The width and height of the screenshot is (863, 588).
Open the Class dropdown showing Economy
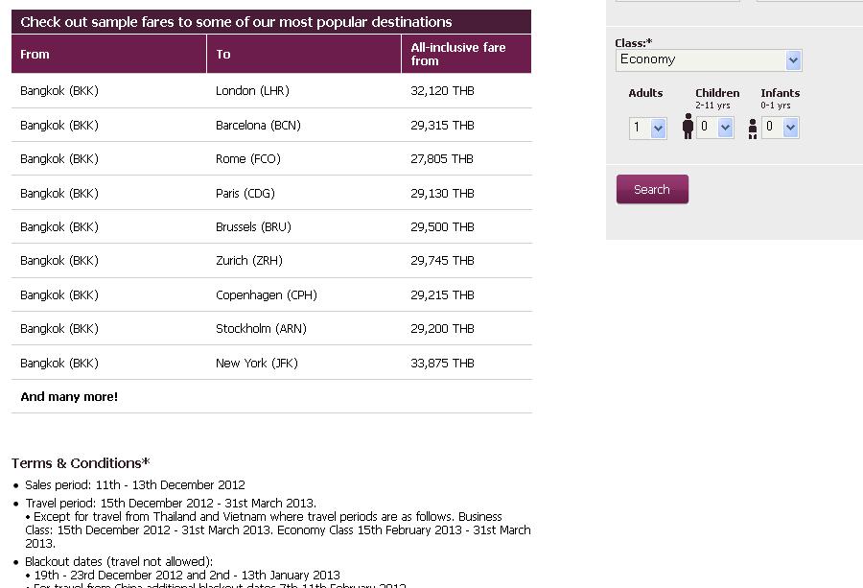tap(709, 60)
